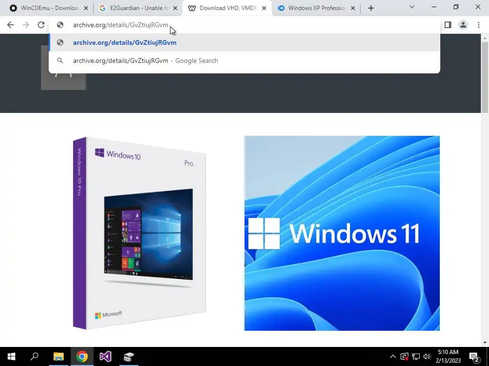Open the network status tray icon
Viewport: 489px width, 366px height.
pyautogui.click(x=416, y=356)
